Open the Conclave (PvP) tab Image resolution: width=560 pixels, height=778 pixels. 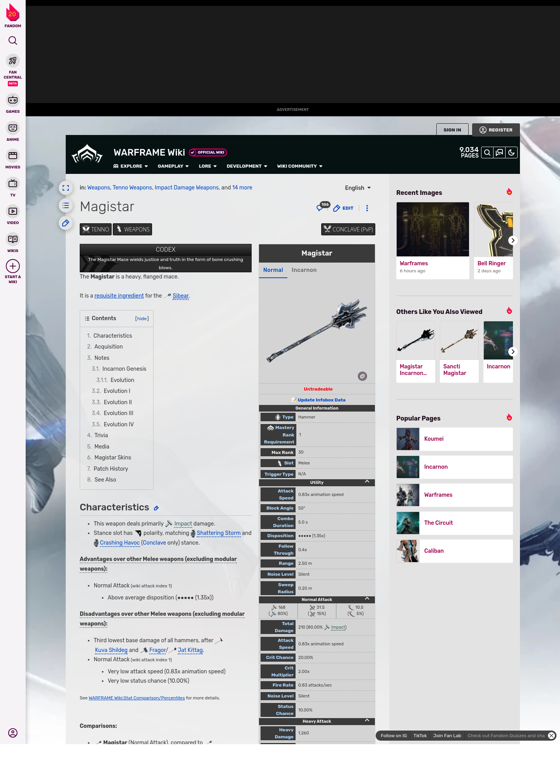click(348, 230)
